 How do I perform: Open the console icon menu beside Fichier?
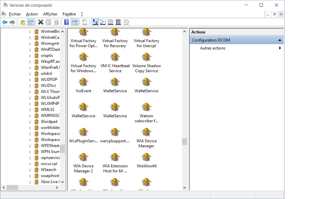pyautogui.click(x=4, y=14)
